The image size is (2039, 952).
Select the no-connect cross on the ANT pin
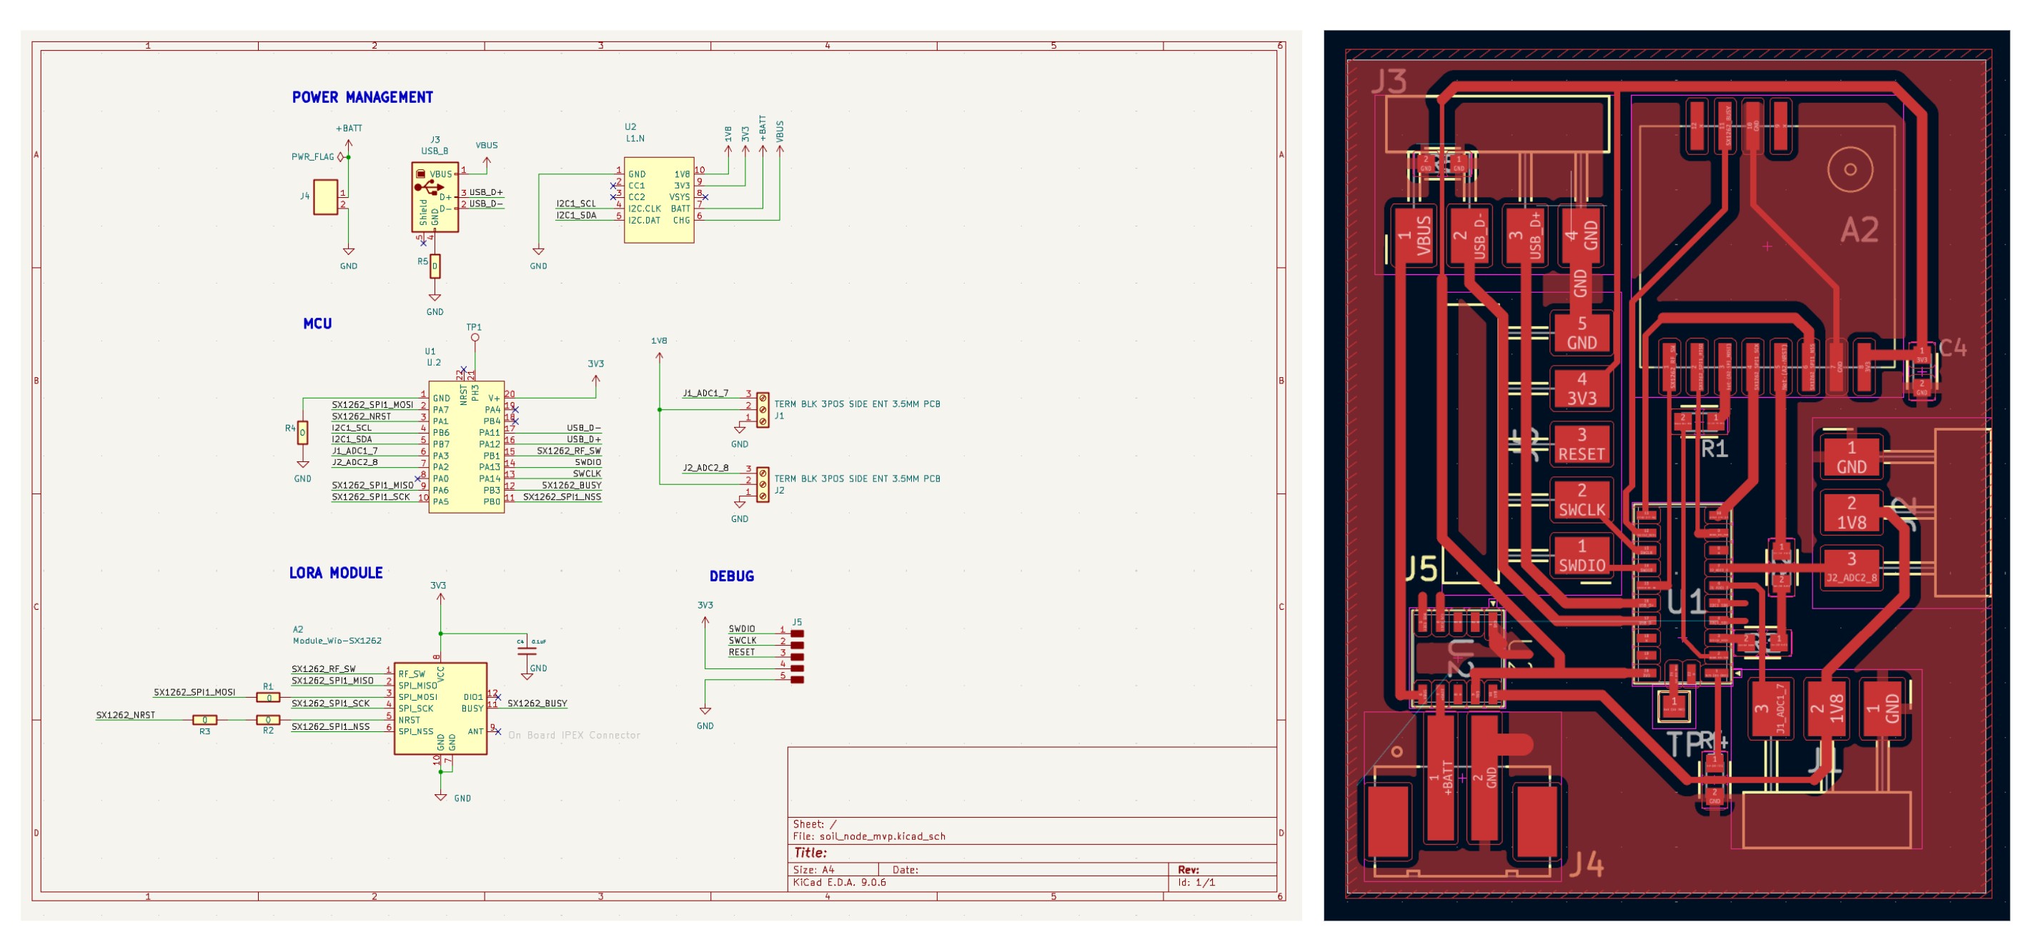pyautogui.click(x=500, y=733)
